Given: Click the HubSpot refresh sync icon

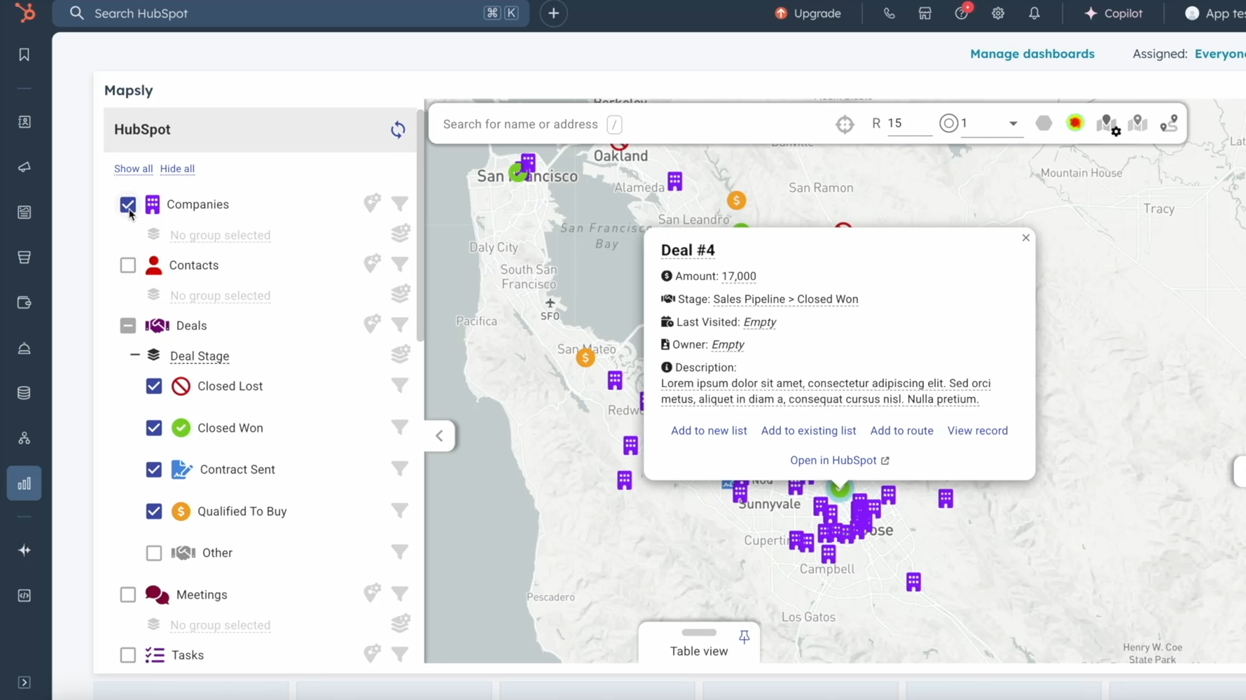Looking at the screenshot, I should (398, 129).
